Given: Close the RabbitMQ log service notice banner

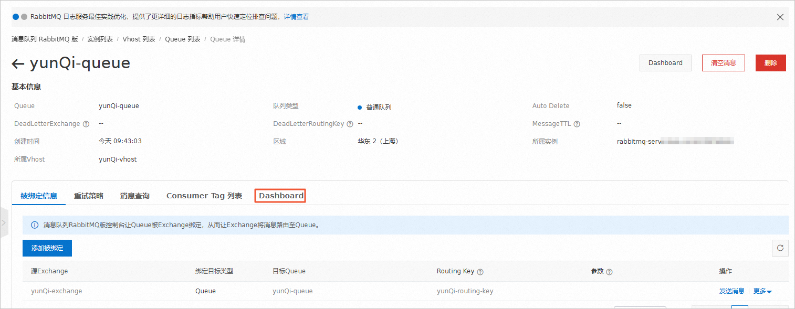Looking at the screenshot, I should [780, 17].
